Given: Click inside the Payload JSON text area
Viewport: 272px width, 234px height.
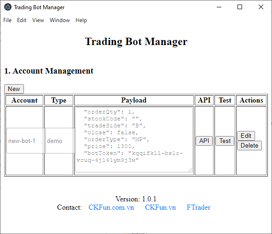Looking at the screenshot, I should (134, 140).
